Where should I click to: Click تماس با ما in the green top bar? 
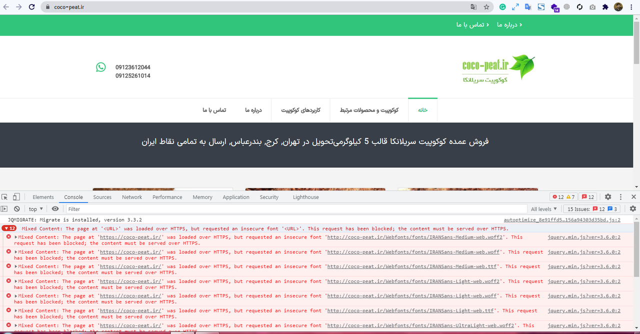pos(470,25)
